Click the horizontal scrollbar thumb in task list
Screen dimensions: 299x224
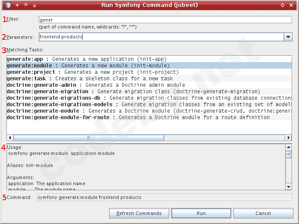coord(88,138)
